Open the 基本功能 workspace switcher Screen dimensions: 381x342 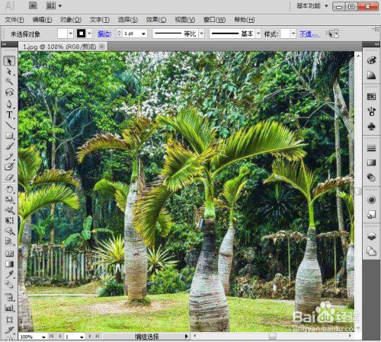coord(312,6)
